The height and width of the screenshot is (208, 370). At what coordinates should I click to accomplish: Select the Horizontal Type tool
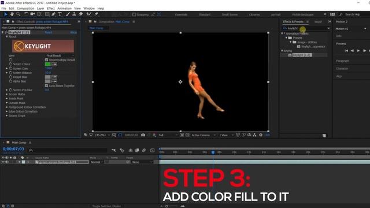click(x=60, y=14)
